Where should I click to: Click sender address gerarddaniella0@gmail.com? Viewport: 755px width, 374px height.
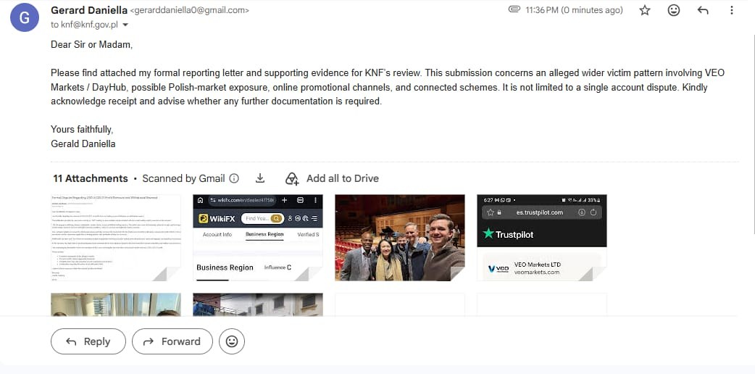(x=190, y=11)
